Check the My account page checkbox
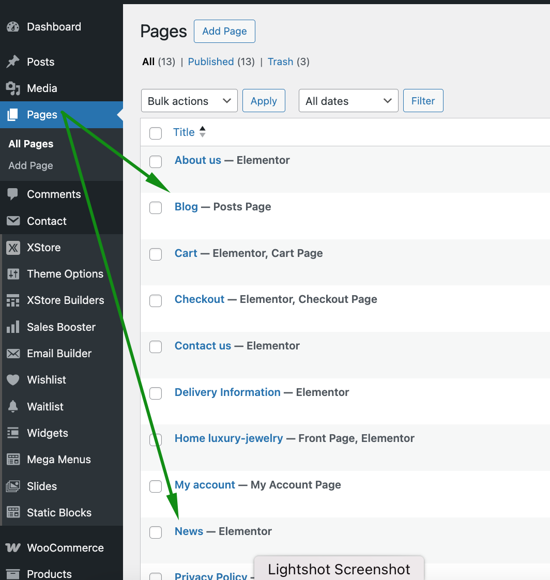Image resolution: width=550 pixels, height=580 pixels. (156, 486)
